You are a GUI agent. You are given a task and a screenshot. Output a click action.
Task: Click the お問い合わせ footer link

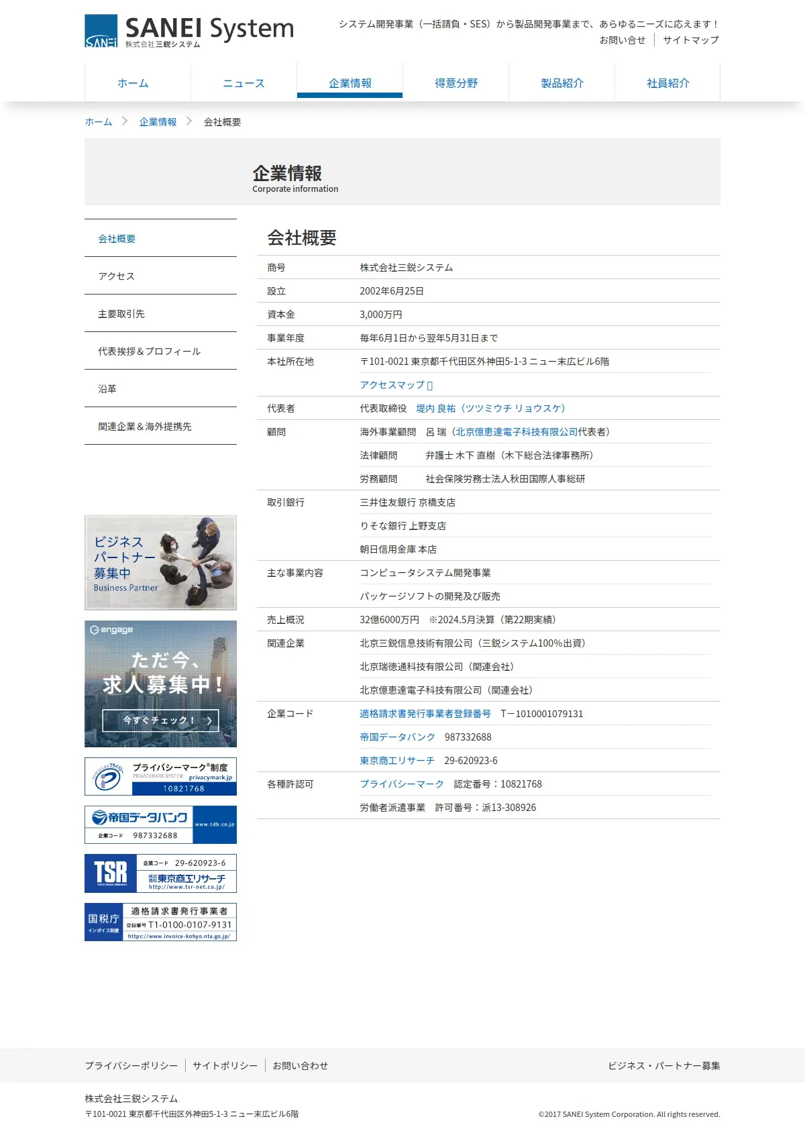[x=300, y=1065]
